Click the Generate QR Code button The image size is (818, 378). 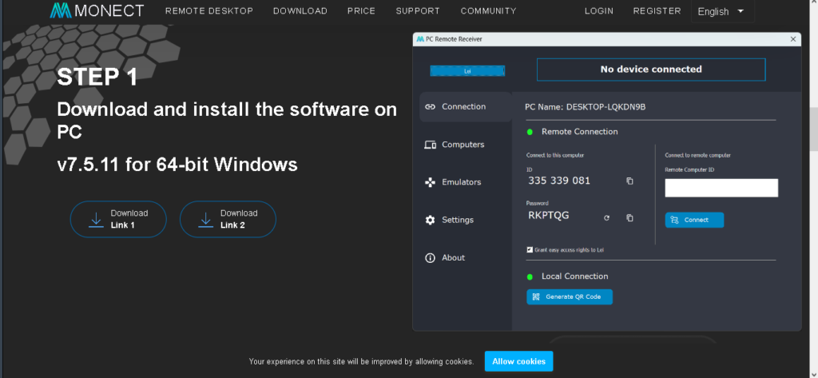[x=570, y=296]
